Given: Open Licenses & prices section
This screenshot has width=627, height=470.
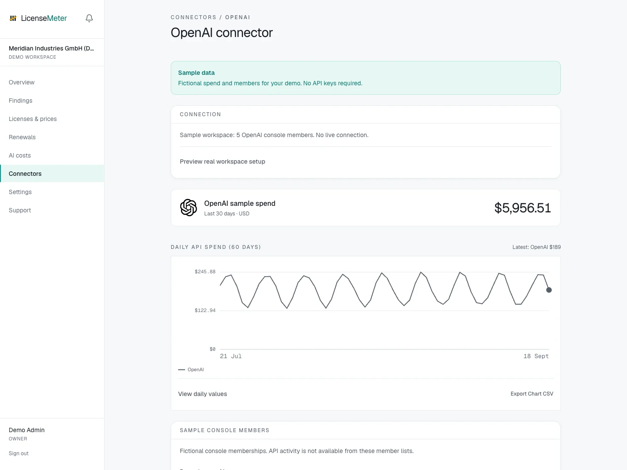Looking at the screenshot, I should [x=52, y=119].
